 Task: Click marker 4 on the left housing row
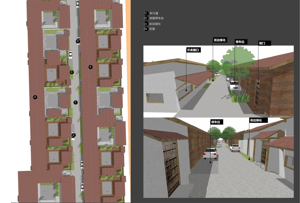tap(35, 97)
